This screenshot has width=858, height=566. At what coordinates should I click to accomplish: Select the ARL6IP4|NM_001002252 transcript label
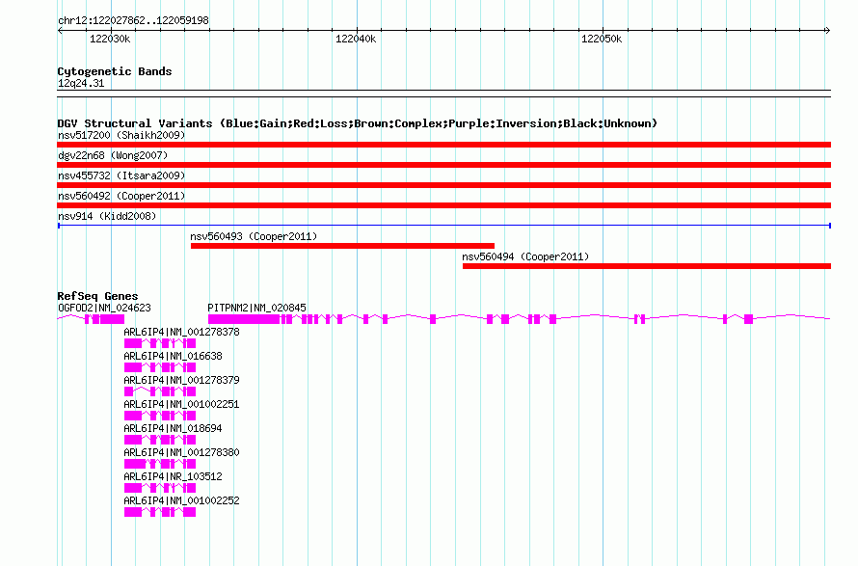(181, 500)
